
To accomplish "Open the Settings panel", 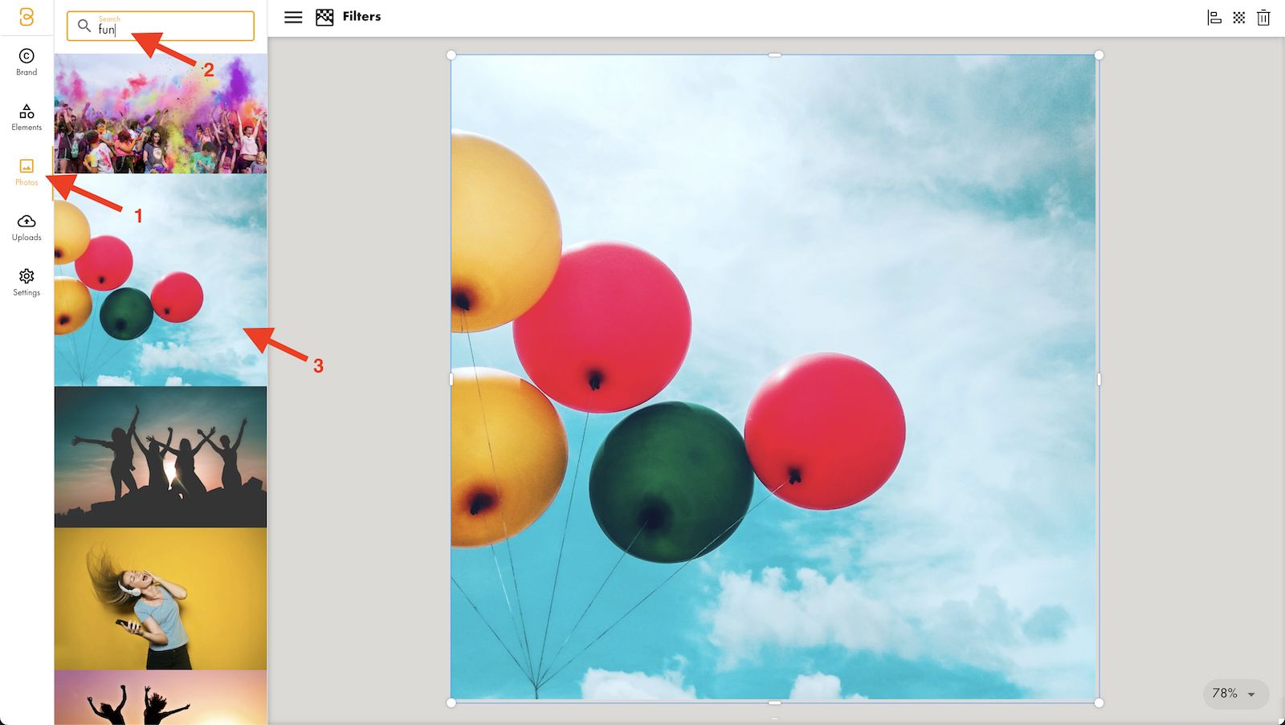I will point(27,282).
